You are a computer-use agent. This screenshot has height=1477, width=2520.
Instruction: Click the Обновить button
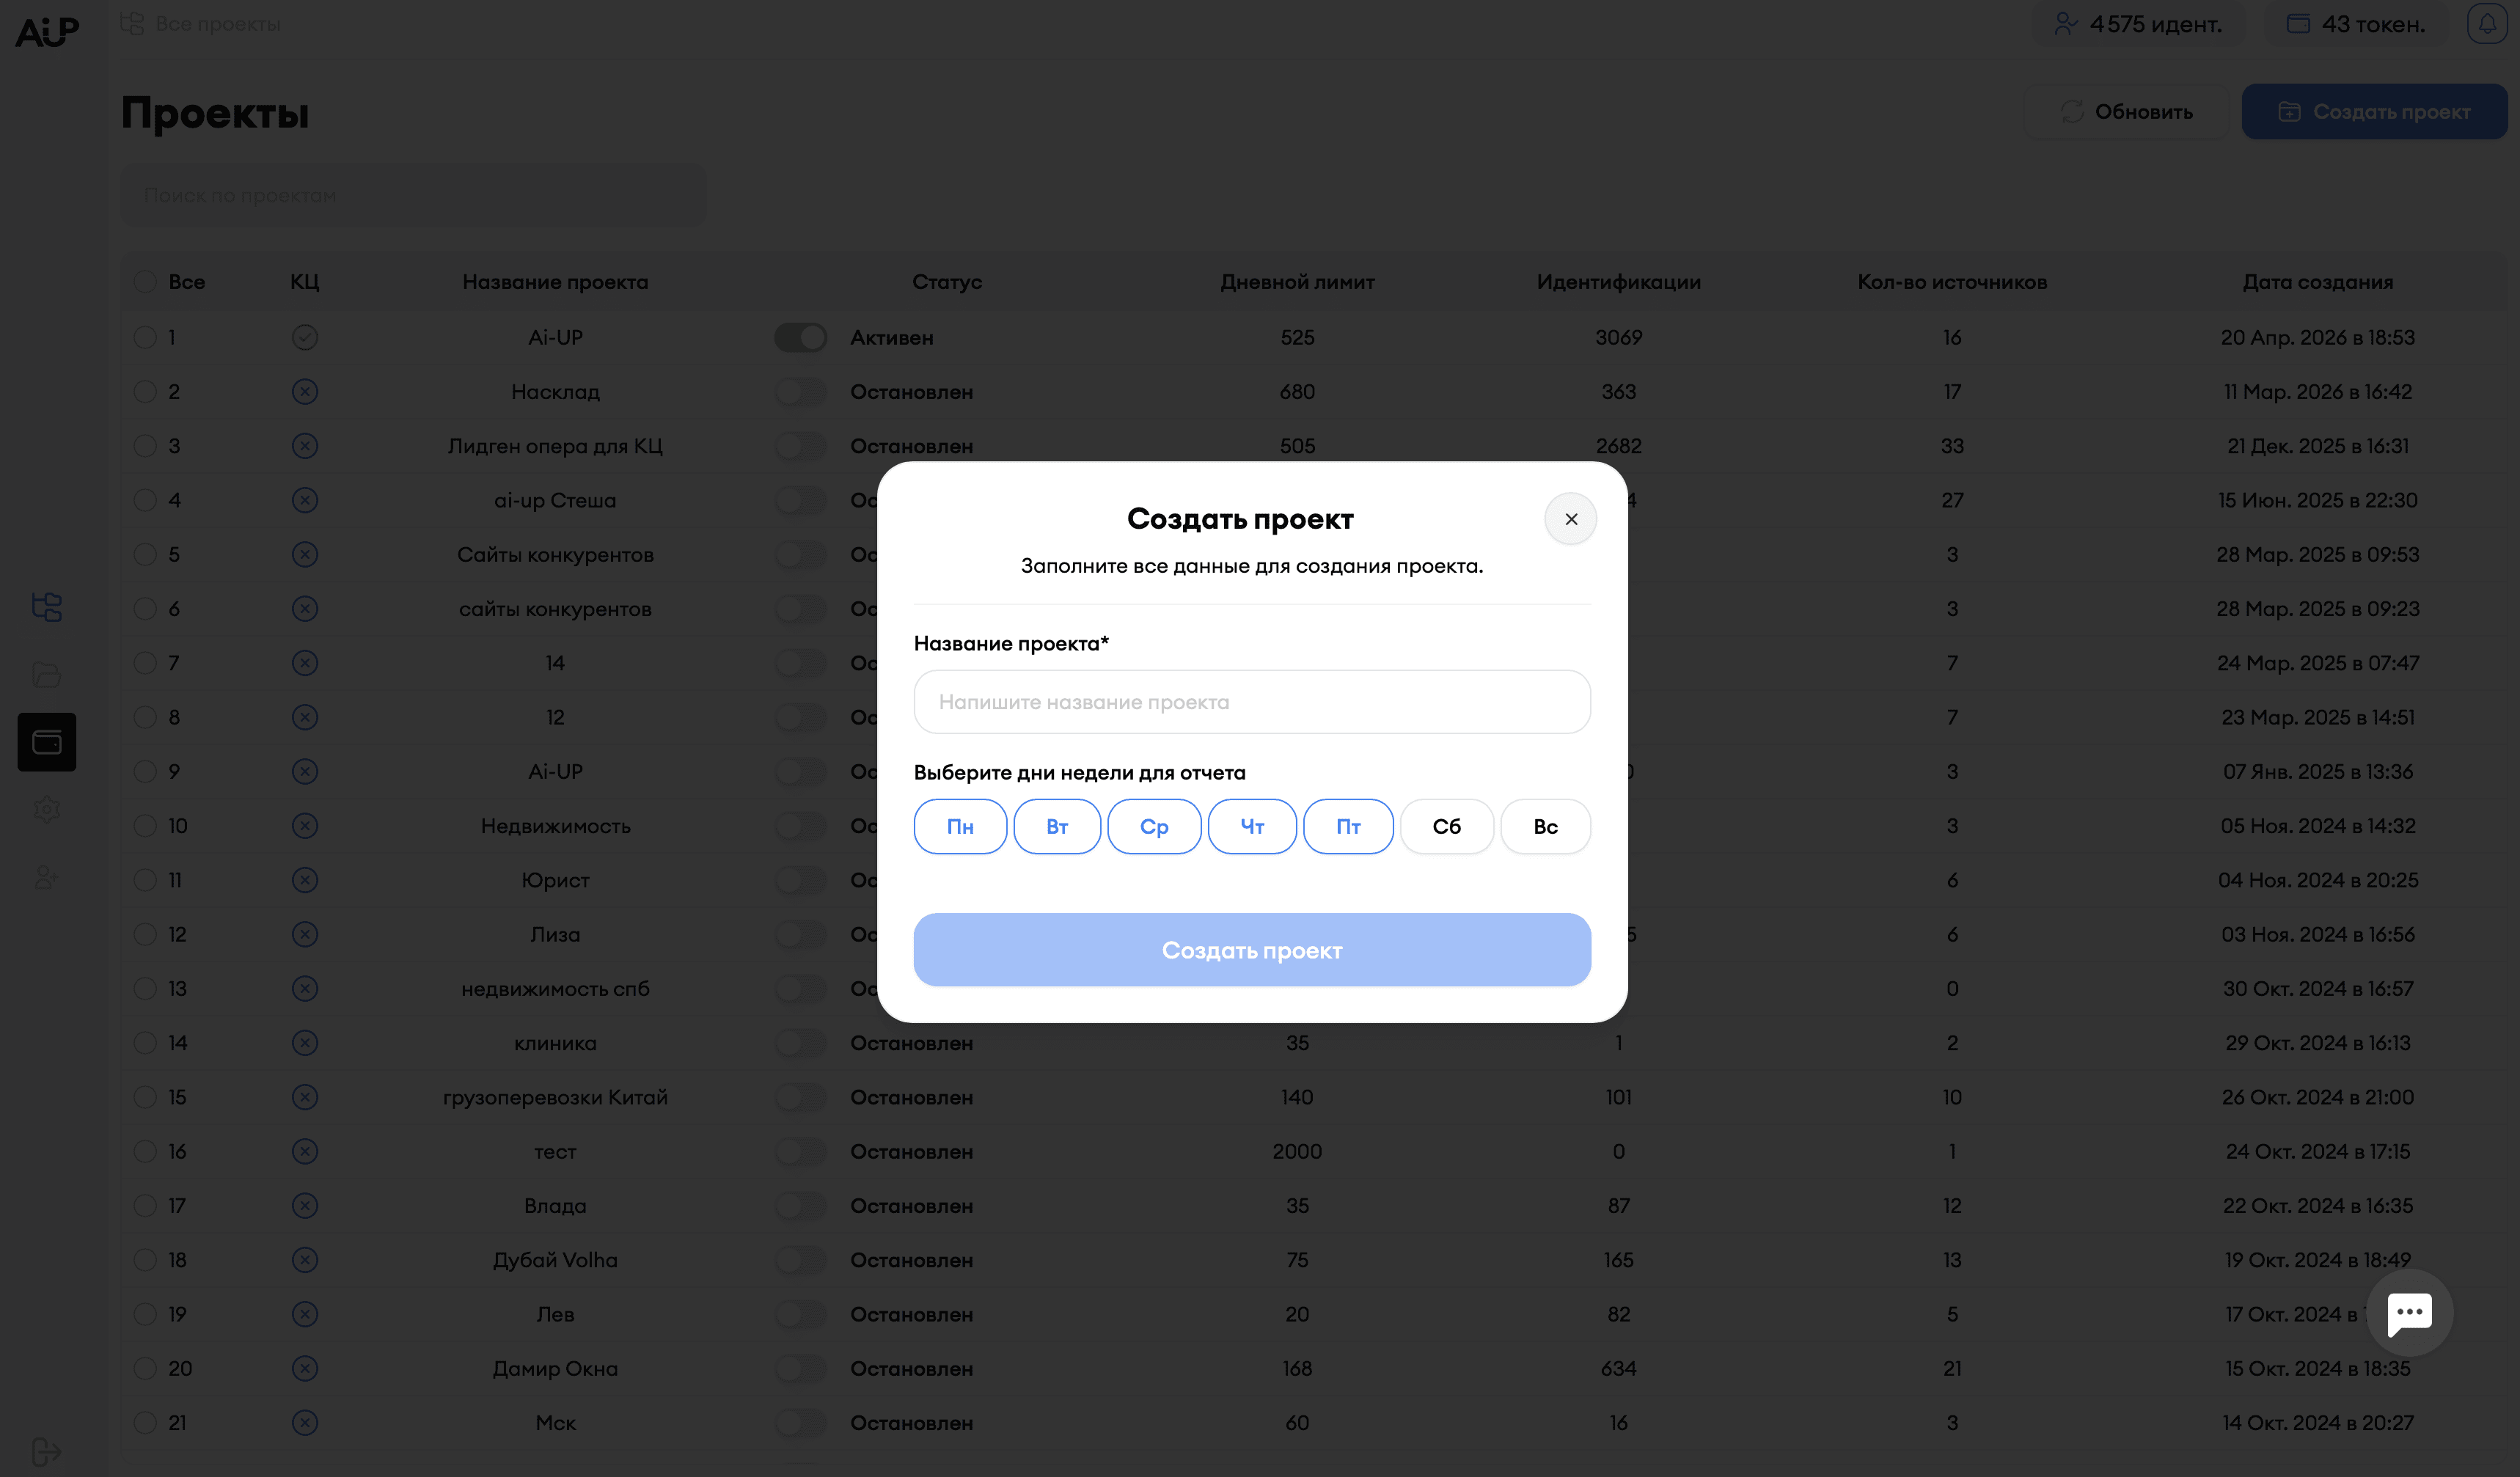tap(2126, 111)
